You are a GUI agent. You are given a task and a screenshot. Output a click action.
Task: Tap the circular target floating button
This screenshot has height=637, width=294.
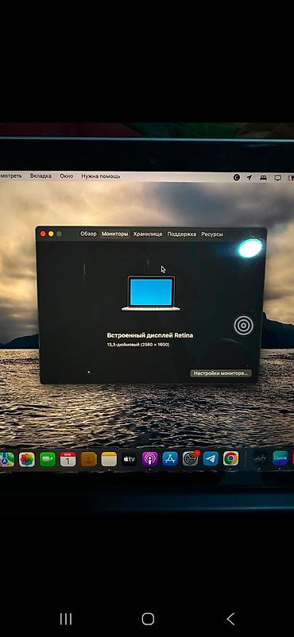(x=244, y=326)
